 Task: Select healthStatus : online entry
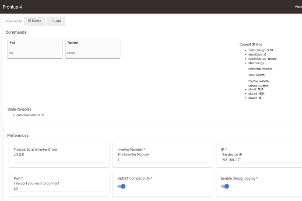click(x=262, y=59)
